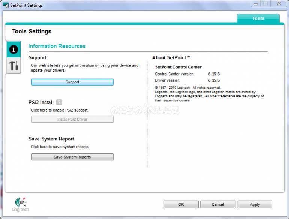Viewport: 289px width, 219px height.
Task: Click the 'Click here to enable PS/2 support' text
Action: pyautogui.click(x=60, y=110)
